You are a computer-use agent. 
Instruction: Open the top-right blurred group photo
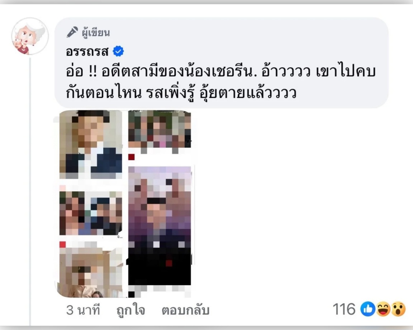pos(160,129)
